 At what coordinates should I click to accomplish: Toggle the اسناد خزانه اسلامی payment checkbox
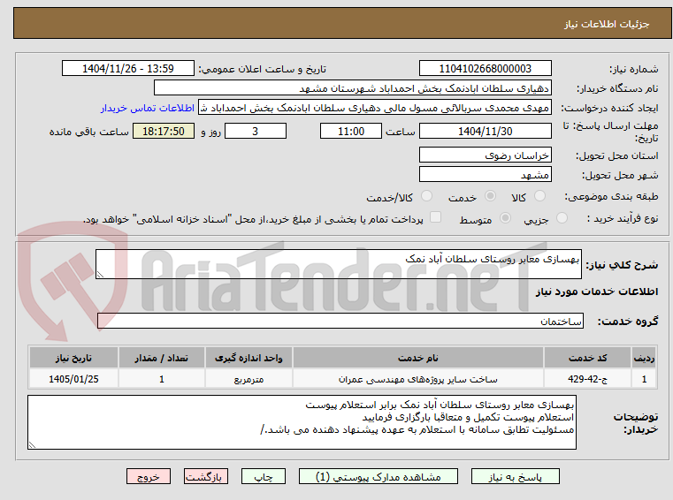[435, 217]
